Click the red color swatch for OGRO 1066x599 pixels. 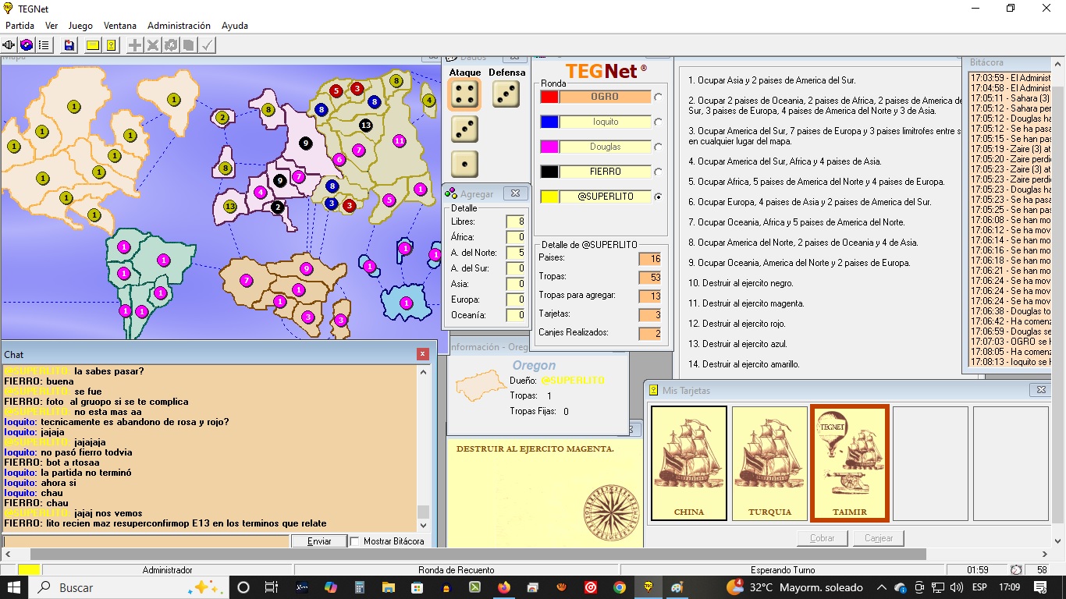(x=549, y=97)
